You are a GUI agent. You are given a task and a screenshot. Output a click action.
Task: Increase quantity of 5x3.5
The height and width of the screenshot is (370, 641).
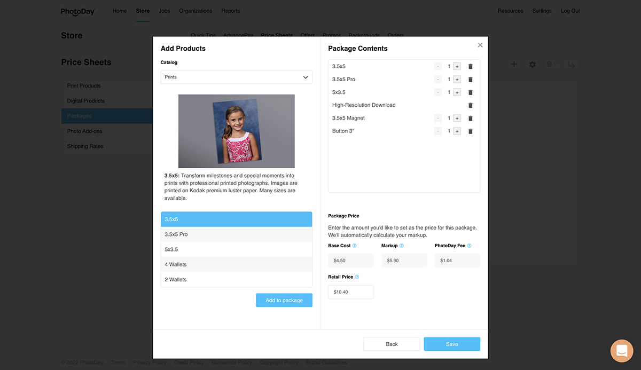click(x=457, y=92)
